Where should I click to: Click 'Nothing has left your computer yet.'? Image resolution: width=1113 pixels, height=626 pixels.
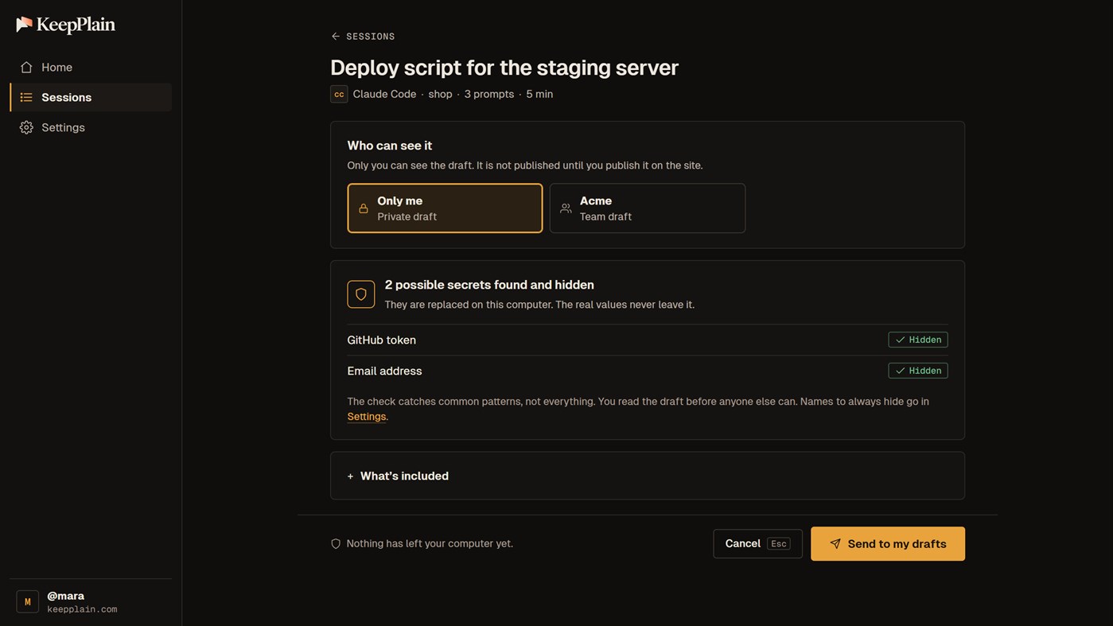(430, 544)
